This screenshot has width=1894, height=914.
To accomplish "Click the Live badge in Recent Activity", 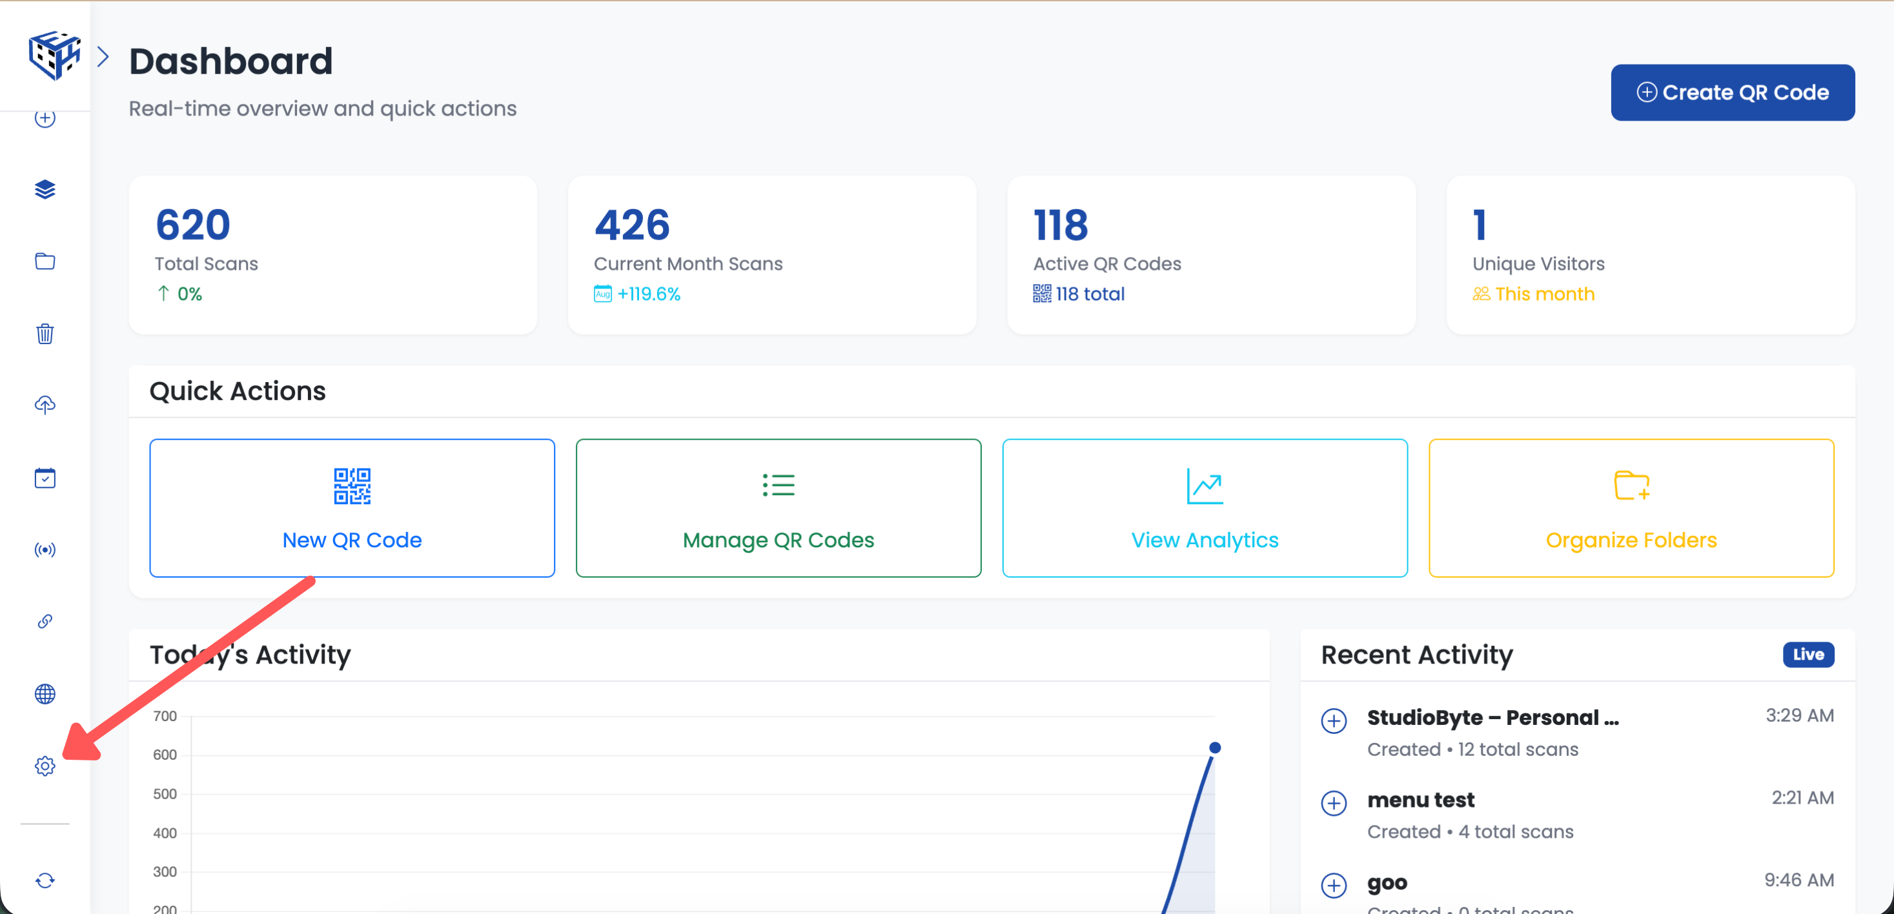I will click(1808, 655).
